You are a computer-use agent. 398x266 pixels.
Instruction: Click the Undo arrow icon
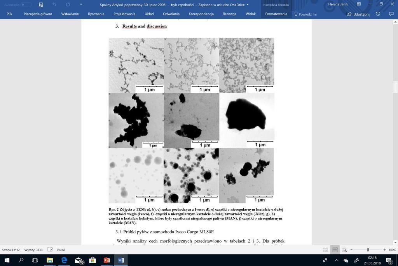[x=54, y=5]
